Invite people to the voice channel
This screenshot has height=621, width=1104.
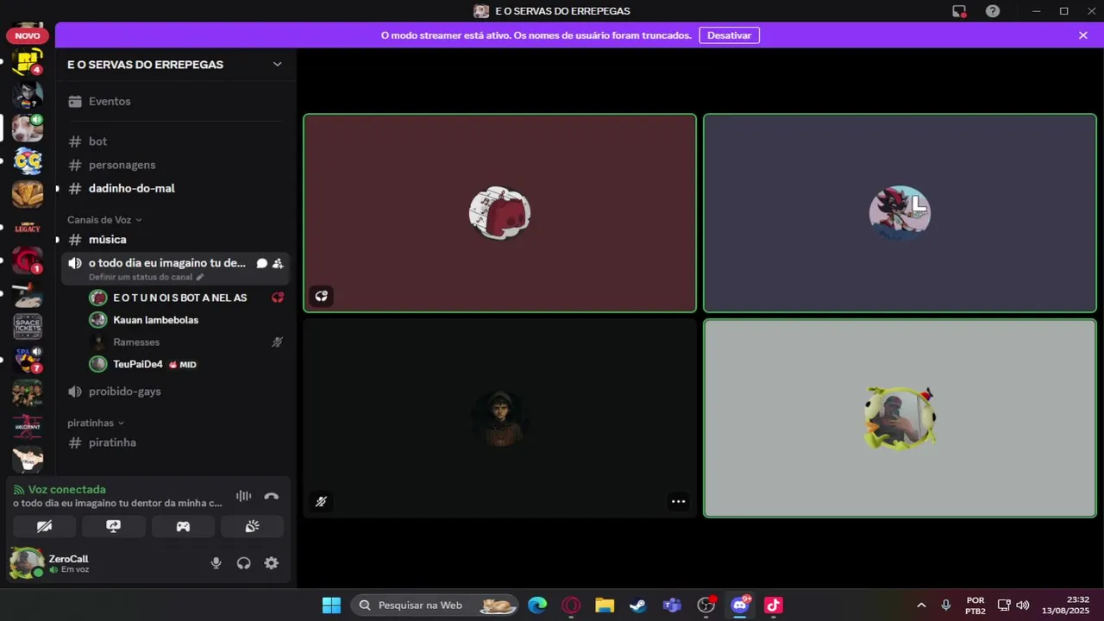click(x=278, y=263)
